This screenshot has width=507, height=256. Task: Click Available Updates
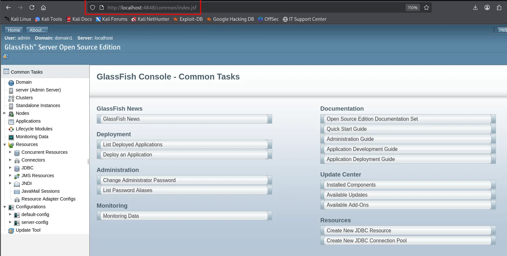408,195
